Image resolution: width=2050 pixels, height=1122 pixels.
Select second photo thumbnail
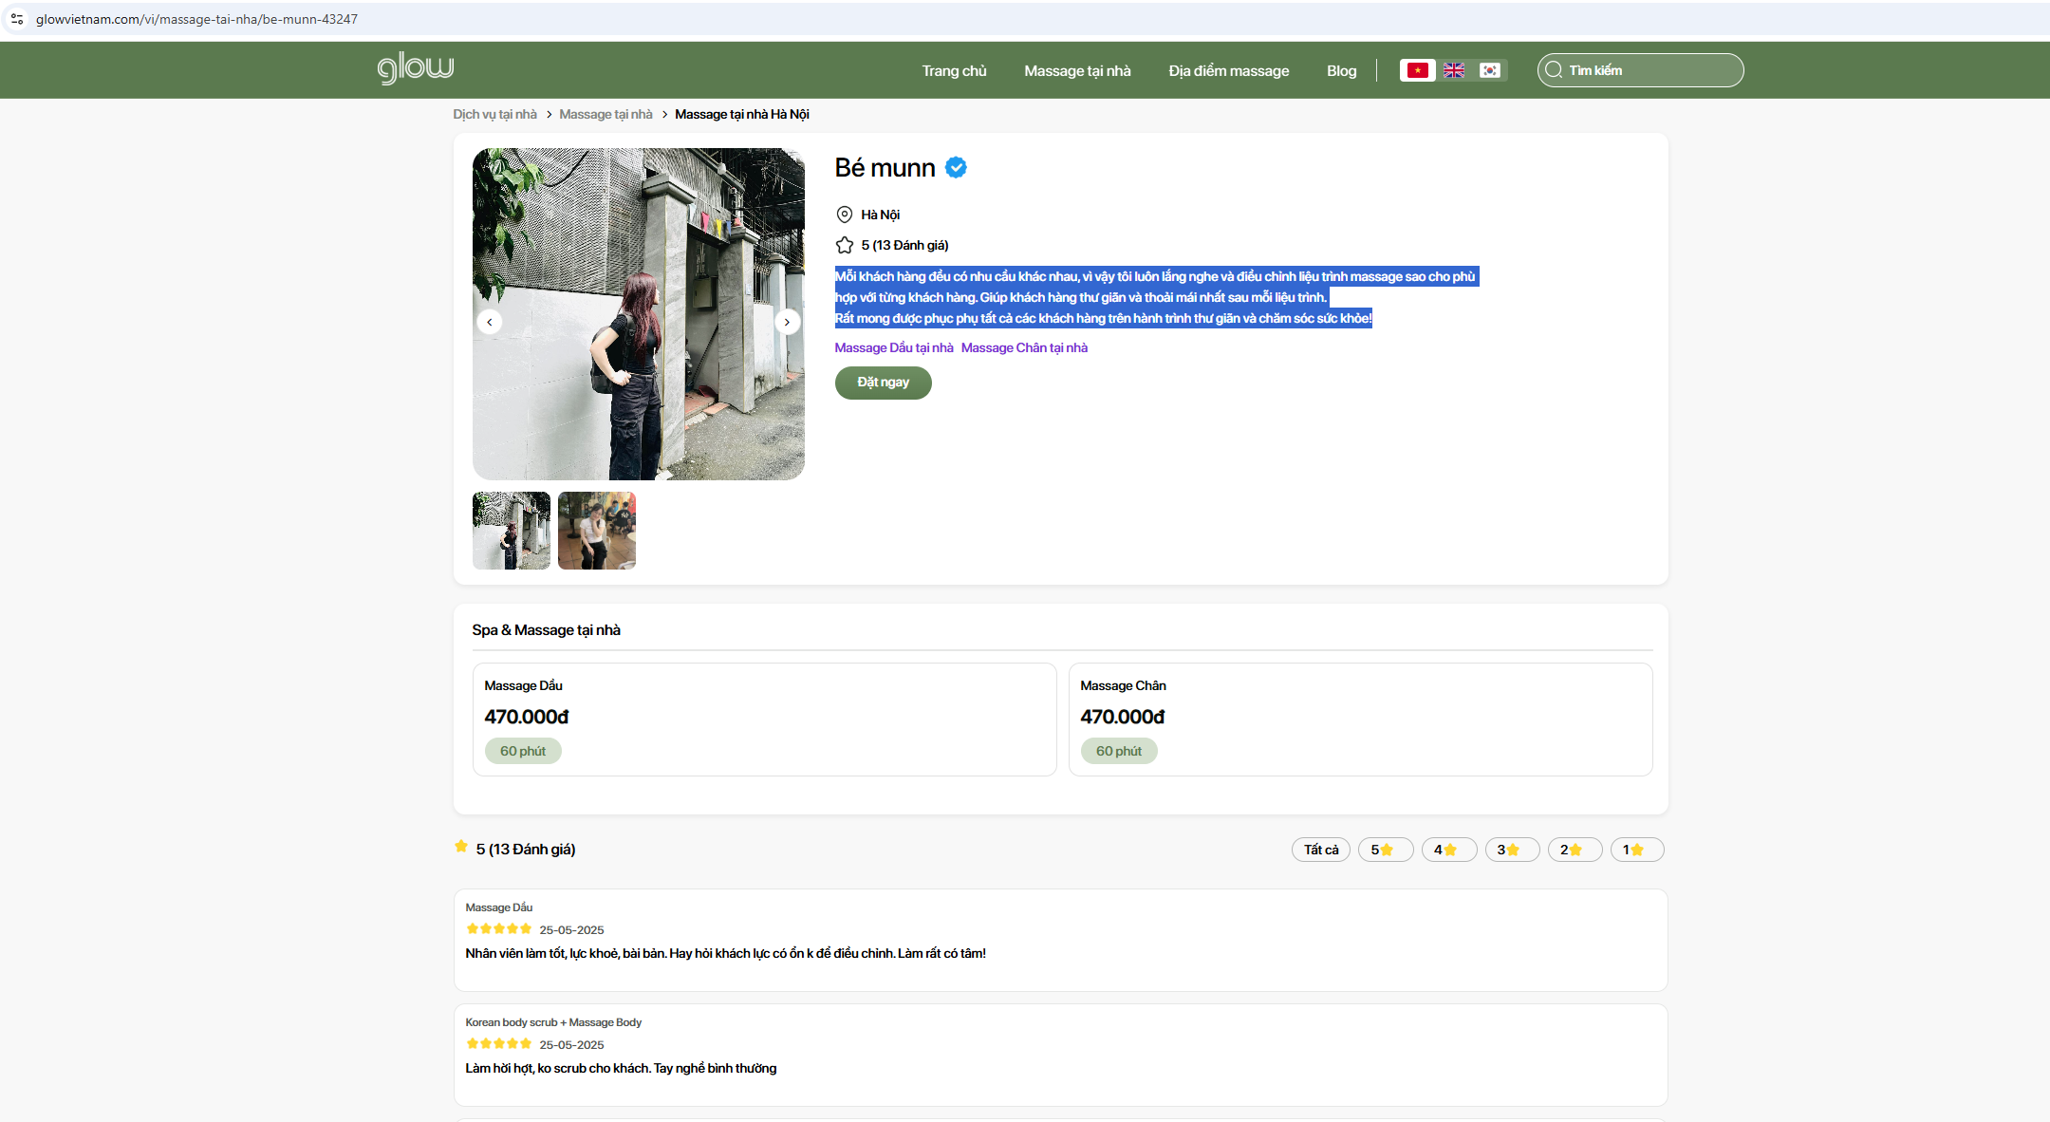[x=596, y=531]
